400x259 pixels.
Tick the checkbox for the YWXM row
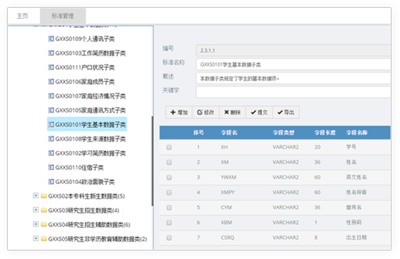[x=169, y=177]
